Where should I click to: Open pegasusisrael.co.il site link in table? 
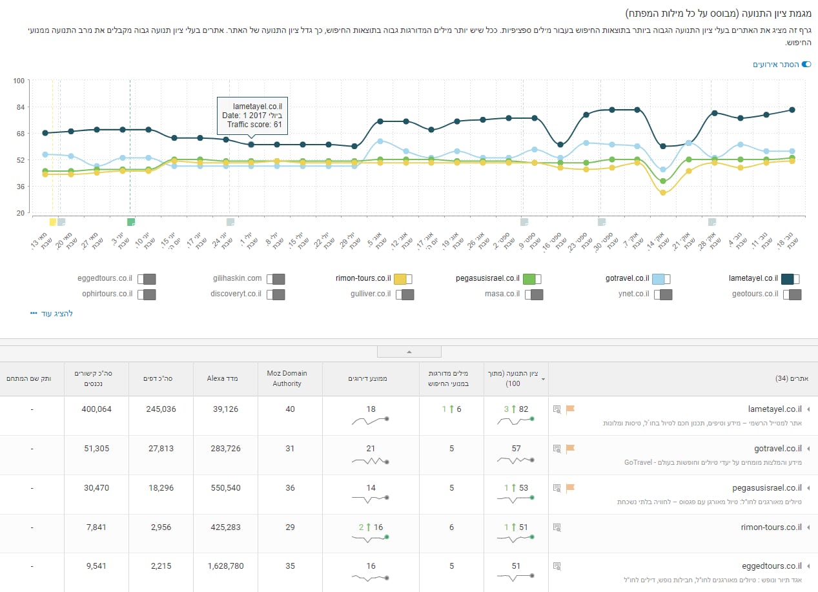coord(766,488)
